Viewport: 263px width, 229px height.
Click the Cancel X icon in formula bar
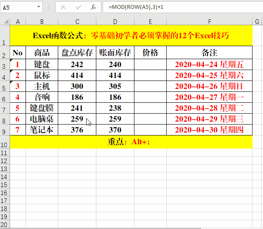tap(63, 7)
